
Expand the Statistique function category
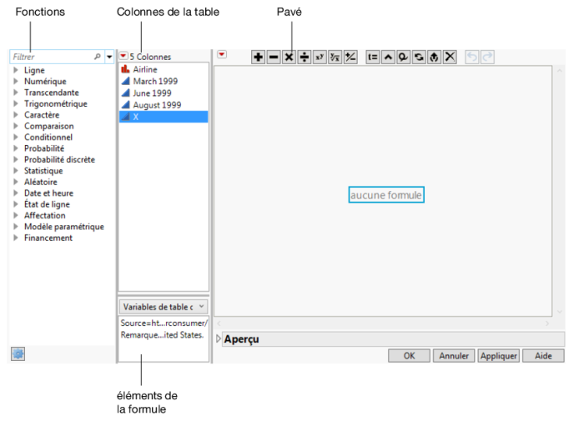click(16, 171)
